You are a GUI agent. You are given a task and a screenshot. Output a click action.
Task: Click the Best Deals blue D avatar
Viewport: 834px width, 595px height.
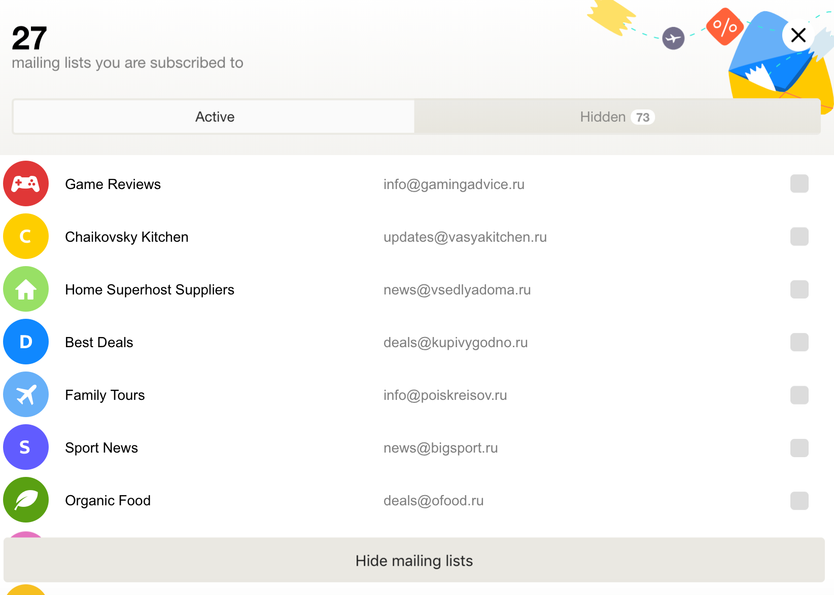coord(26,342)
